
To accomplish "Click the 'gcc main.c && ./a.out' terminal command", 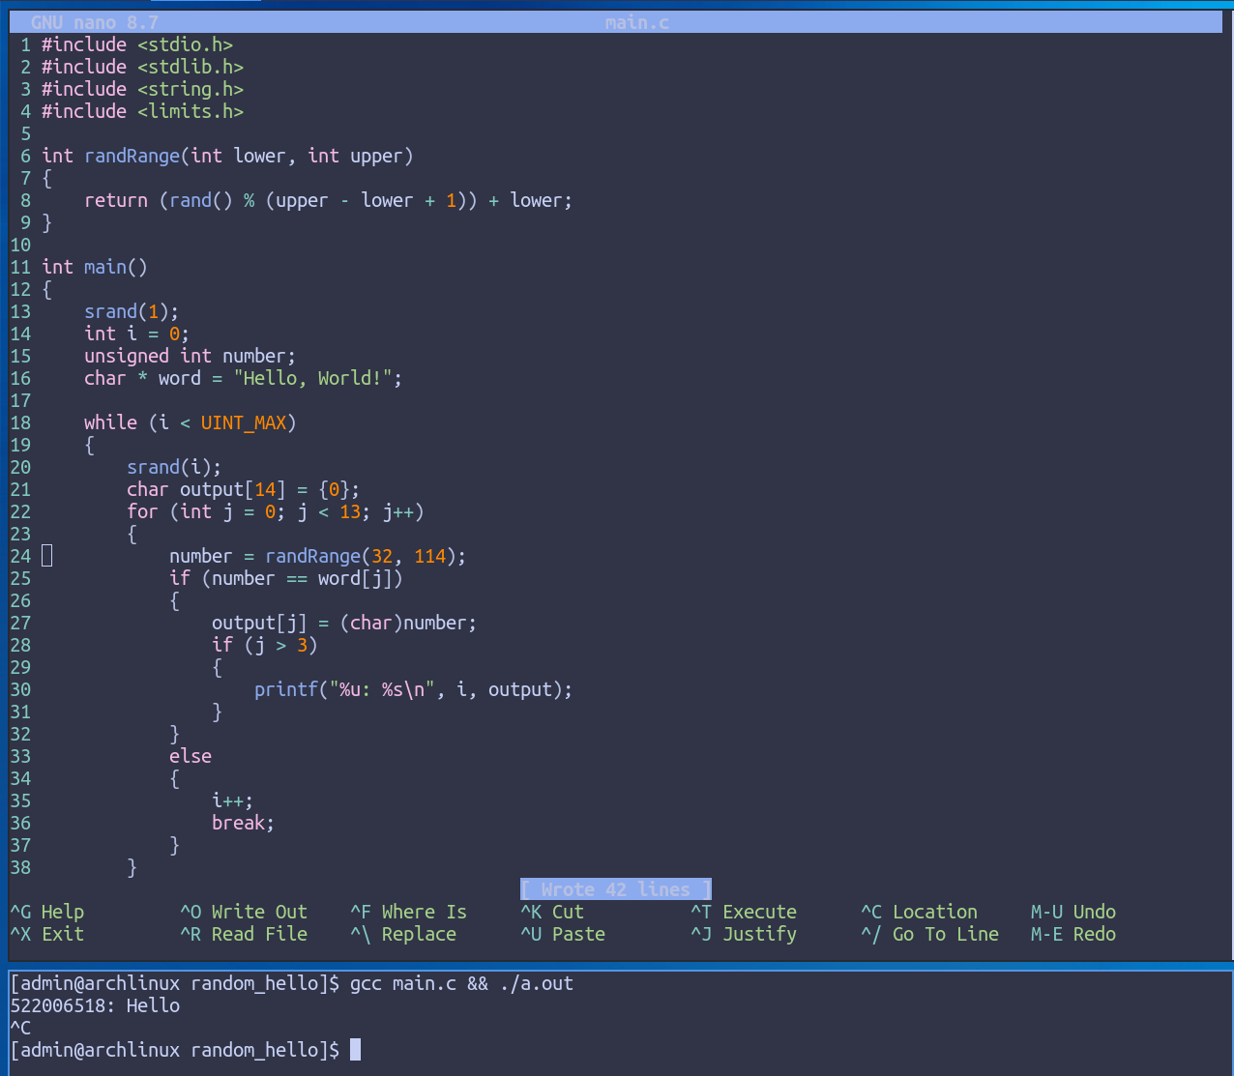I will [461, 983].
